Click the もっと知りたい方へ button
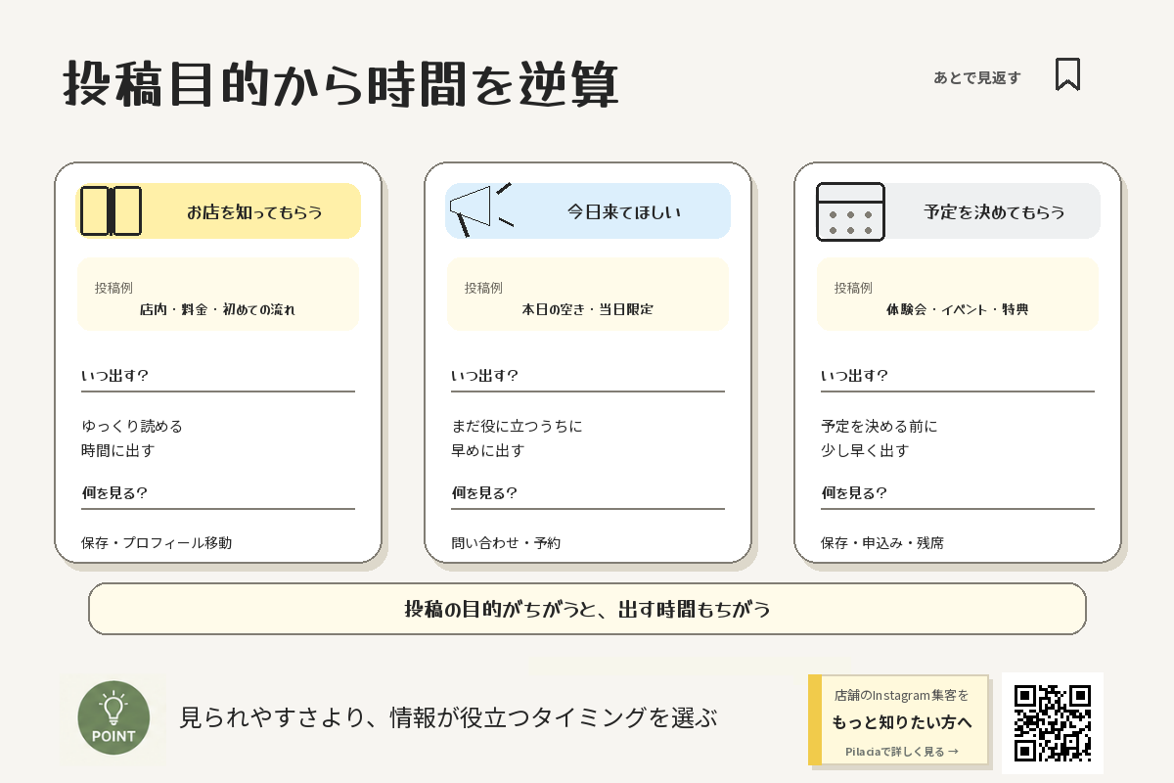The image size is (1174, 783). click(x=902, y=723)
